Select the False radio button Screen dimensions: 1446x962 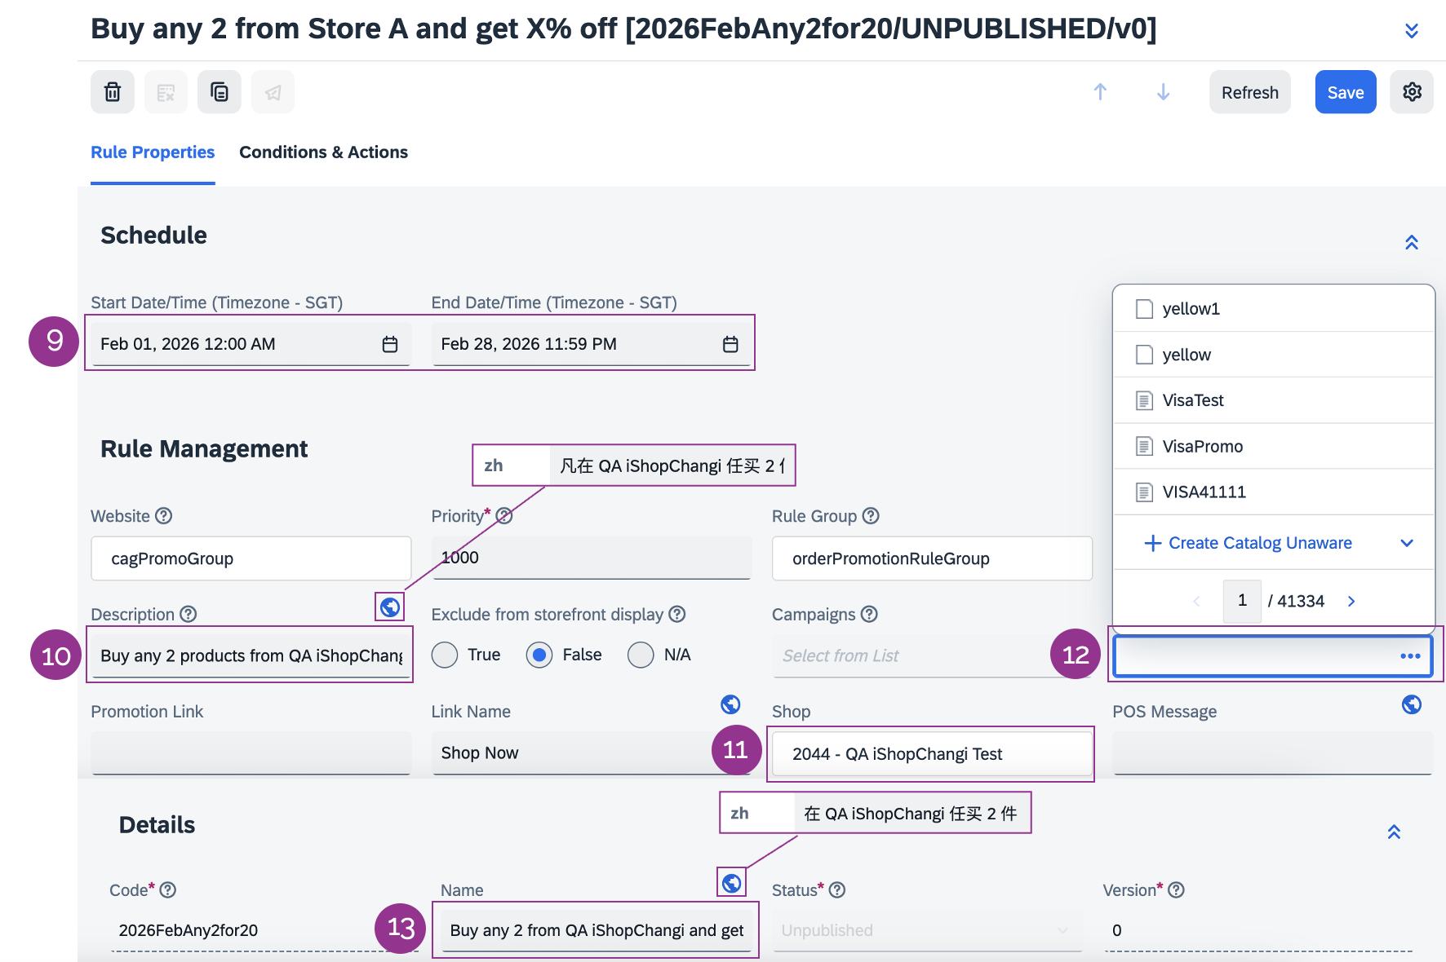pos(539,655)
